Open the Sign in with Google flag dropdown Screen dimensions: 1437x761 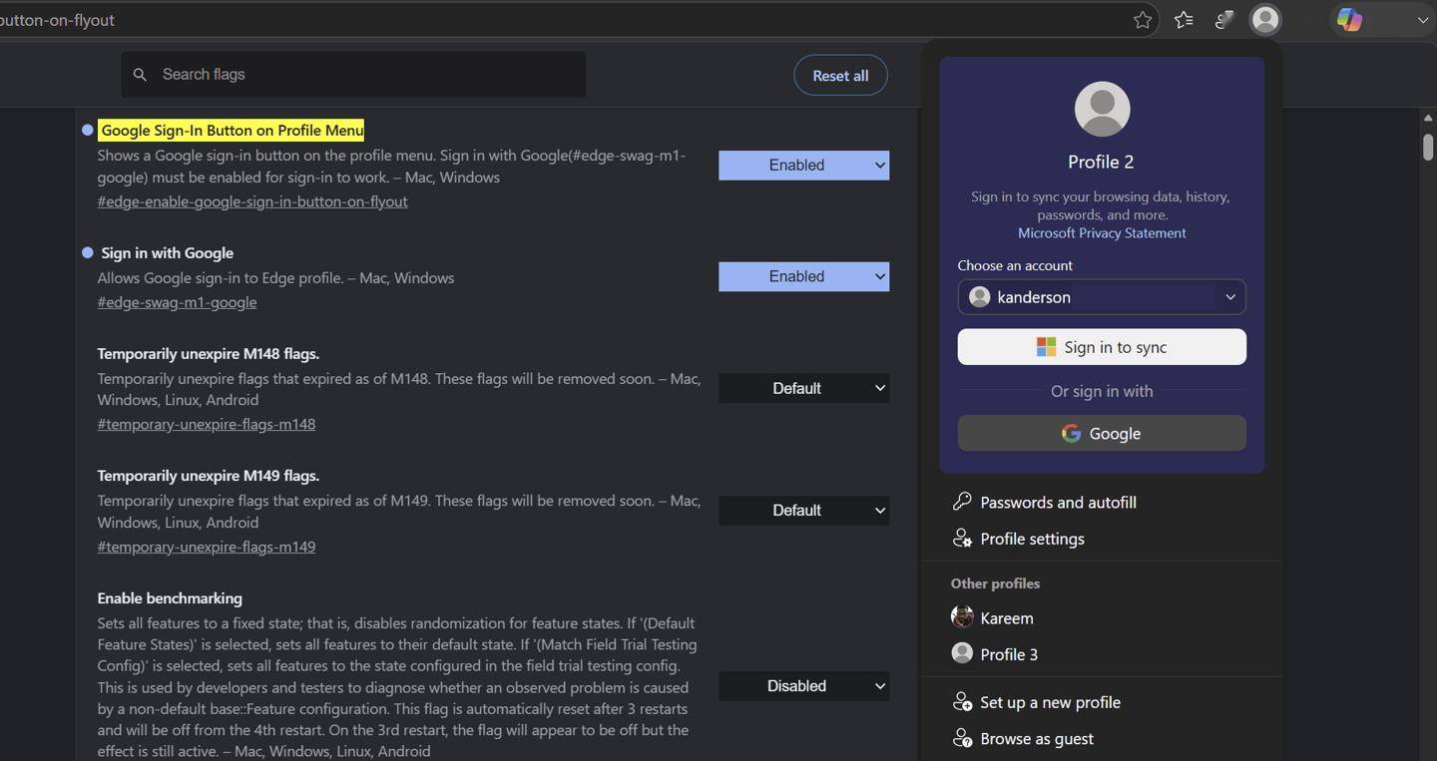pyautogui.click(x=803, y=276)
